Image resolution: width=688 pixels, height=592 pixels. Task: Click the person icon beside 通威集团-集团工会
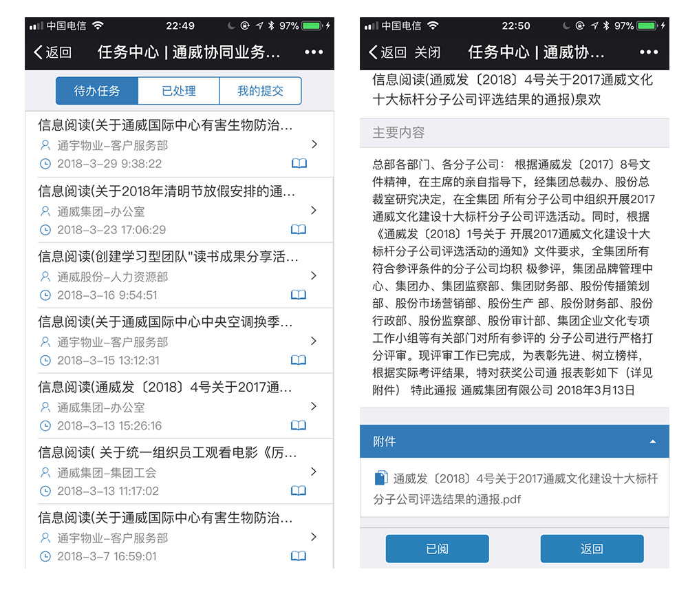point(45,472)
